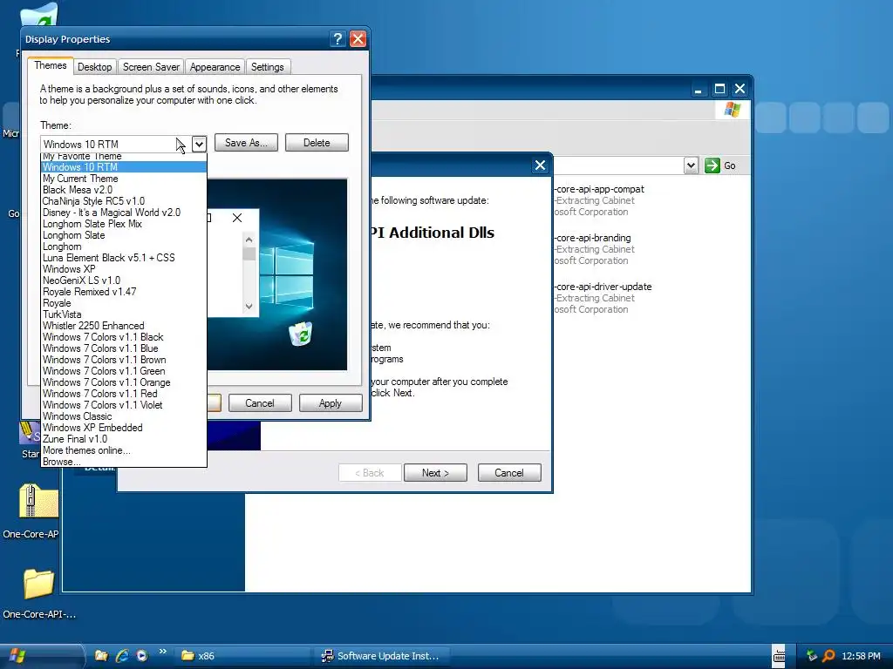Launch Windows Media Player from Quick Launch
The width and height of the screenshot is (893, 669).
point(142,656)
